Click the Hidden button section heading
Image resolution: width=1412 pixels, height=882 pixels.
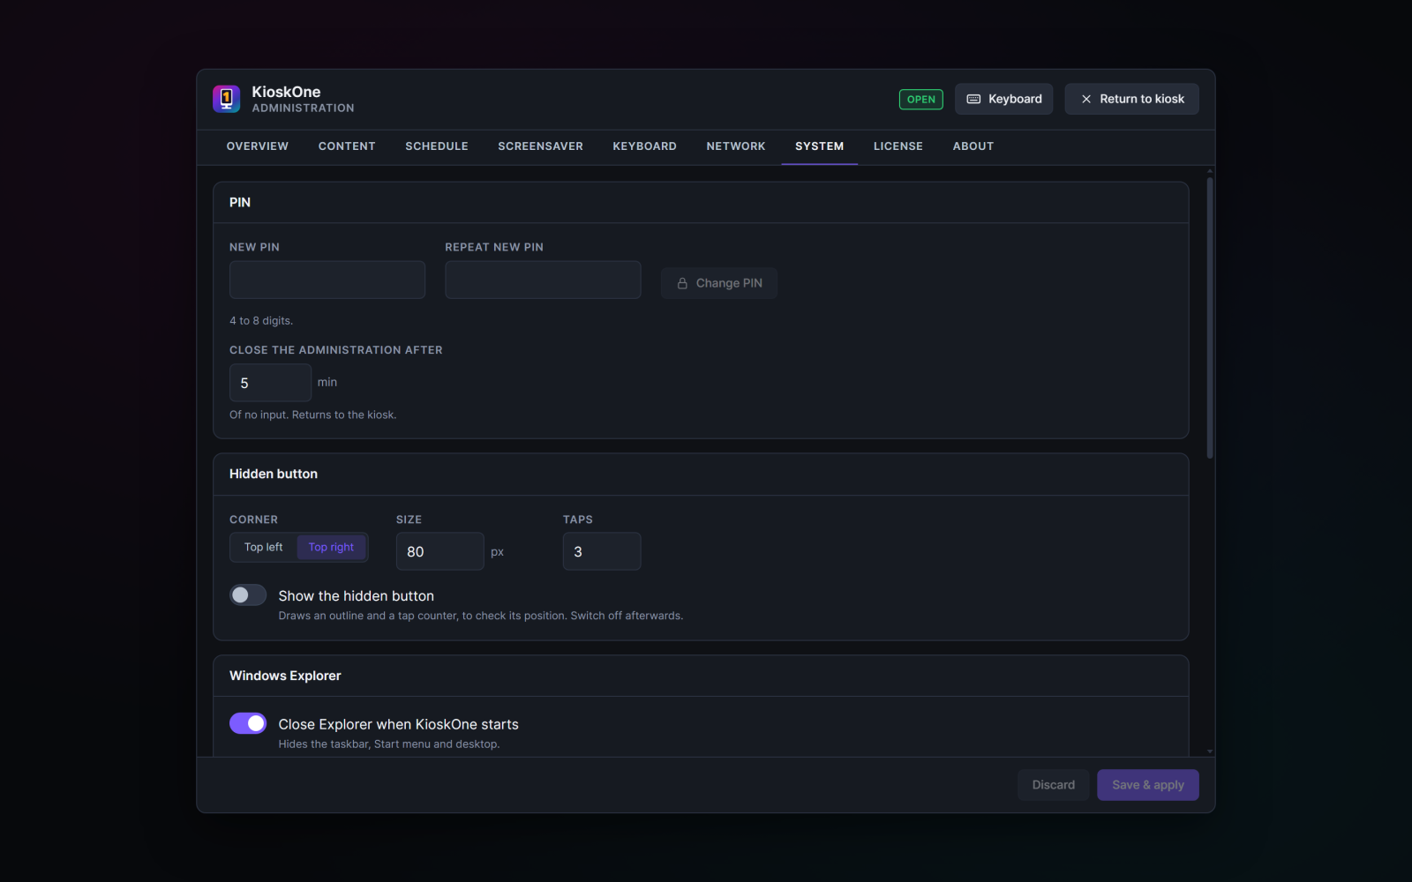[274, 474]
